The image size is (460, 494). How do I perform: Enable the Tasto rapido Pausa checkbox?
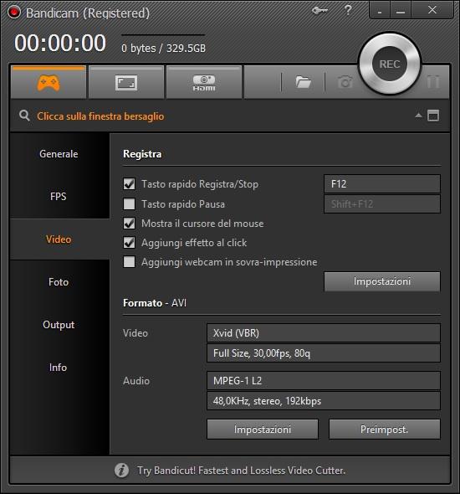click(129, 203)
